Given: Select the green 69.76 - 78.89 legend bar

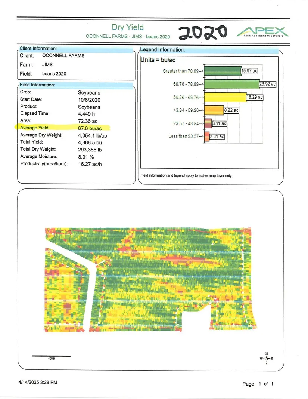Looking at the screenshot, I should pos(231,84).
